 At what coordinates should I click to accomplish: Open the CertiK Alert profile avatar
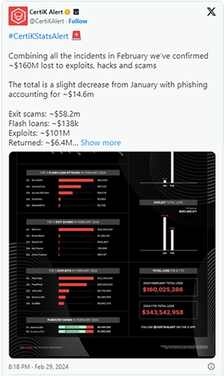(x=18, y=16)
